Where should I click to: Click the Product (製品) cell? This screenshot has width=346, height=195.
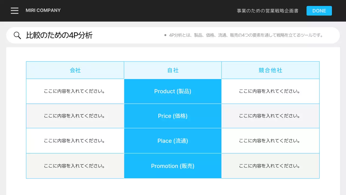173,91
